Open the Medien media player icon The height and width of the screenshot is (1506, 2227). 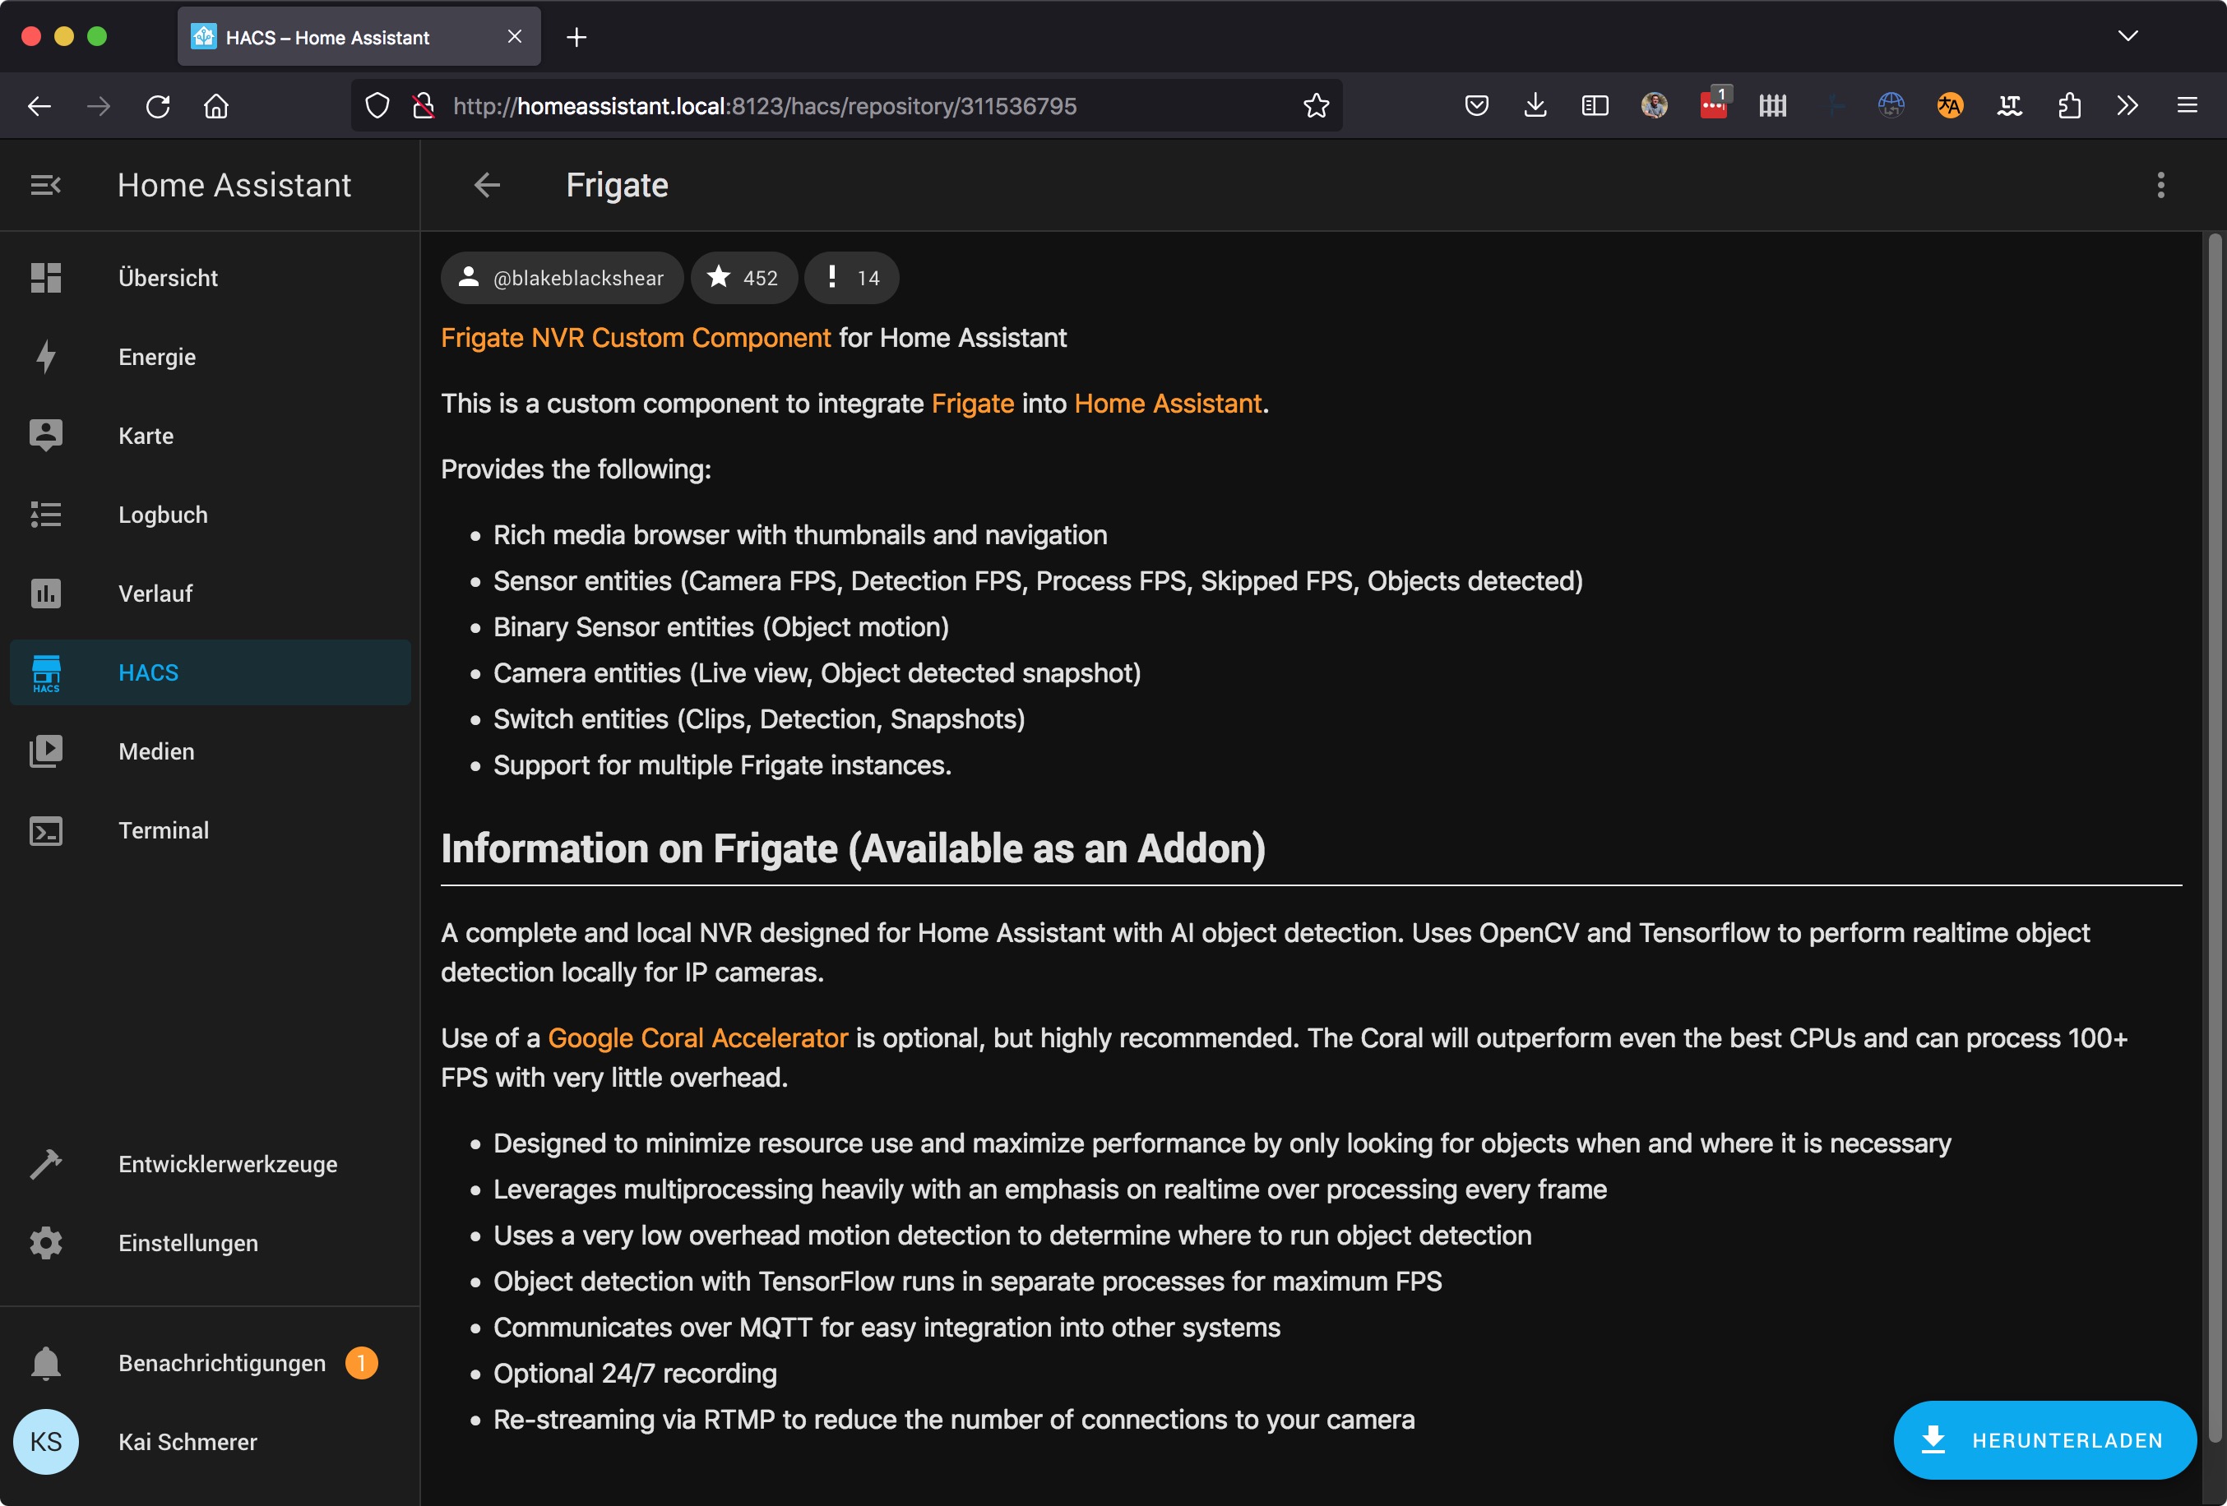(x=45, y=751)
